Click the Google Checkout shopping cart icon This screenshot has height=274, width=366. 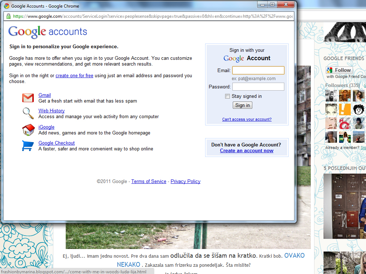28,146
